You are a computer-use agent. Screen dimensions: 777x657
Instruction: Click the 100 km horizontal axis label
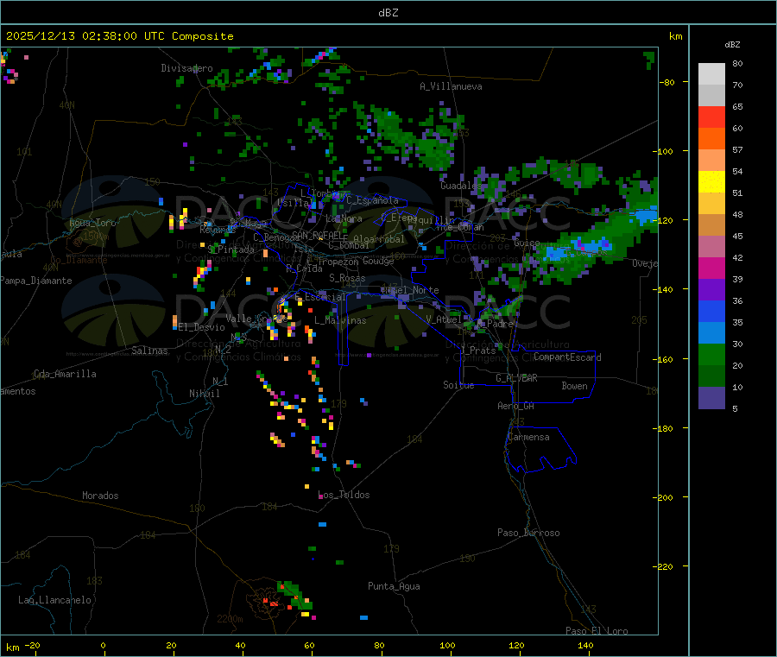pos(447,645)
